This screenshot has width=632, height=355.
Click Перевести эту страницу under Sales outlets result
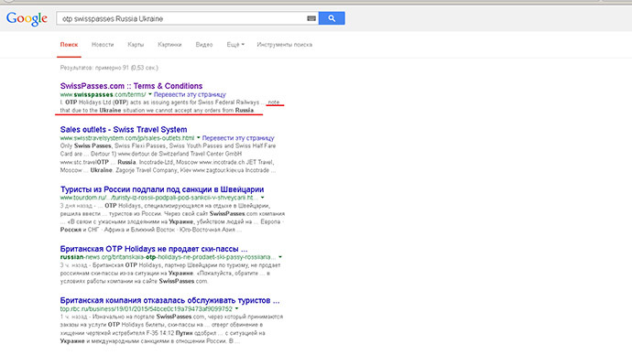pyautogui.click(x=238, y=138)
